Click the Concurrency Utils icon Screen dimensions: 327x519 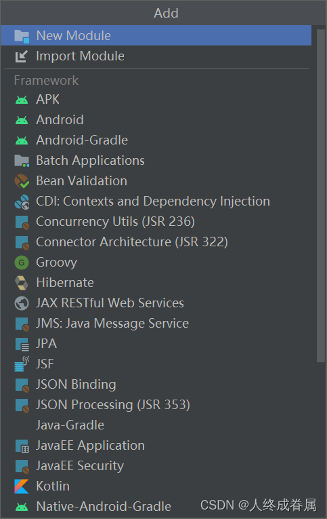click(x=22, y=222)
